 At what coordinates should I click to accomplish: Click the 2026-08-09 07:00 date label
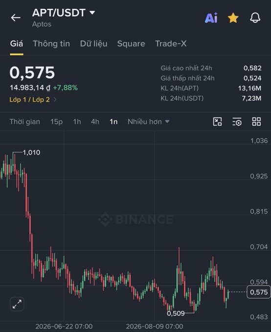coord(155,326)
